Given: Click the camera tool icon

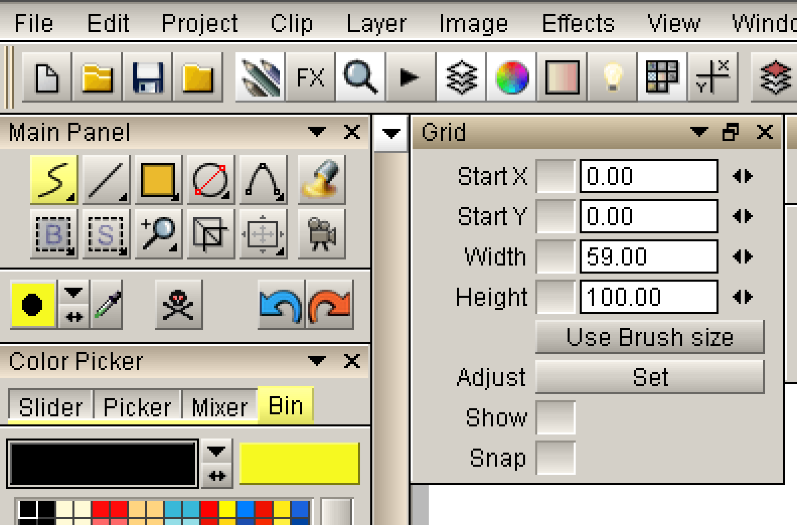Looking at the screenshot, I should click(322, 234).
